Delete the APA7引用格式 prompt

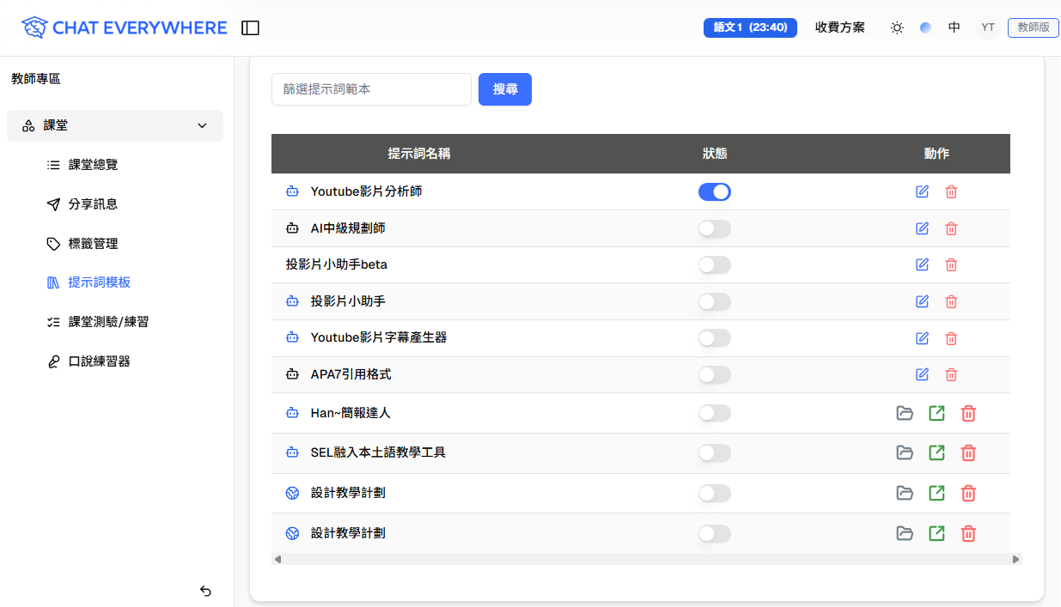tap(951, 374)
